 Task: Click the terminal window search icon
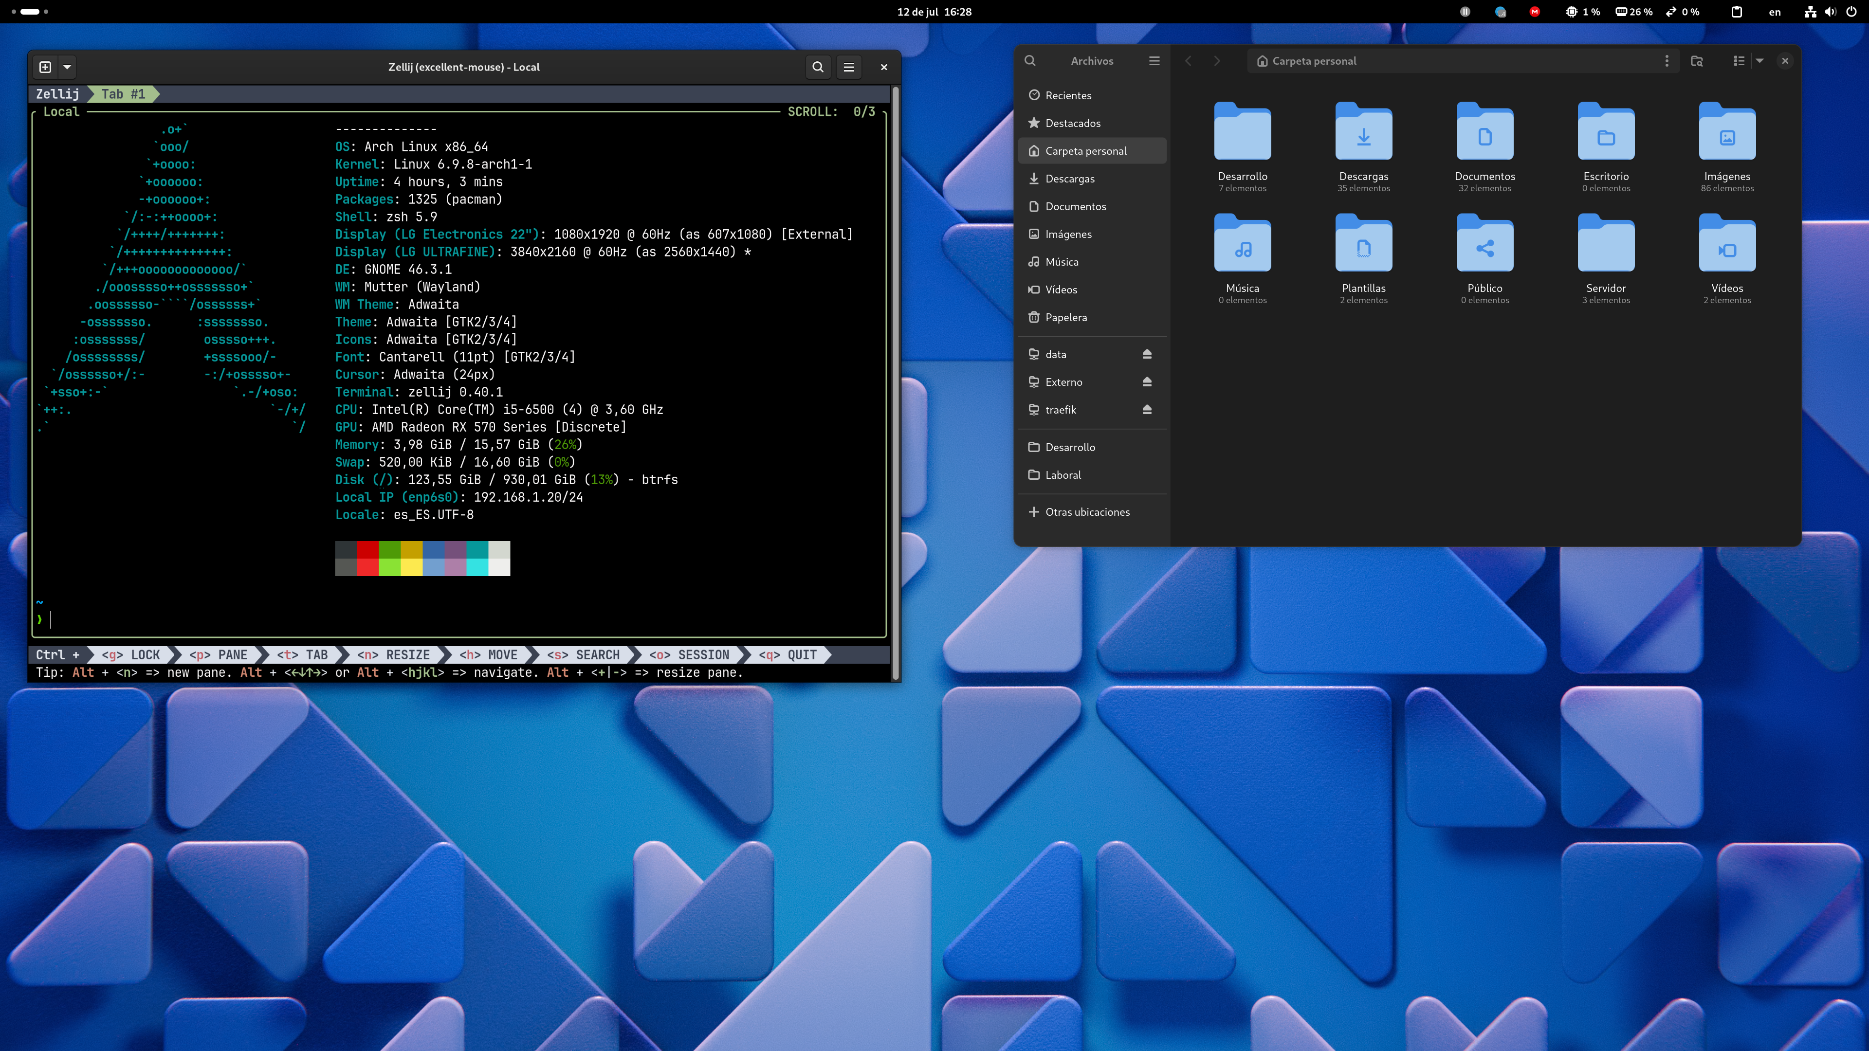(x=818, y=67)
